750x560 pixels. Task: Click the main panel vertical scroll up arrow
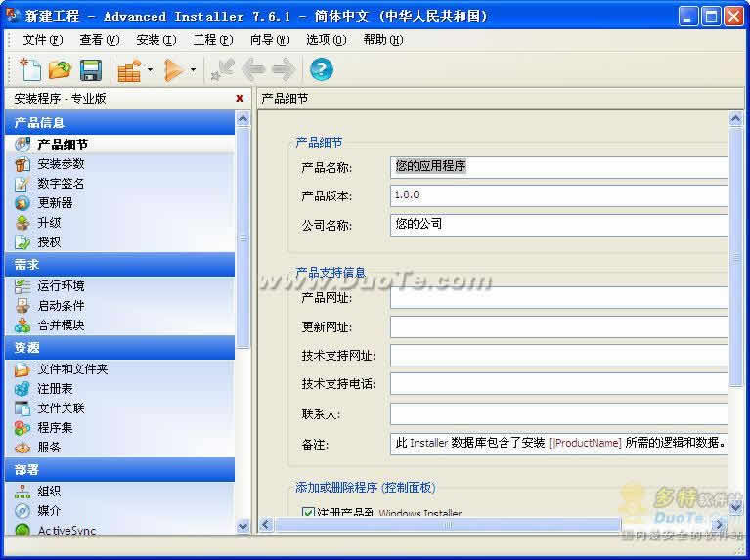735,118
